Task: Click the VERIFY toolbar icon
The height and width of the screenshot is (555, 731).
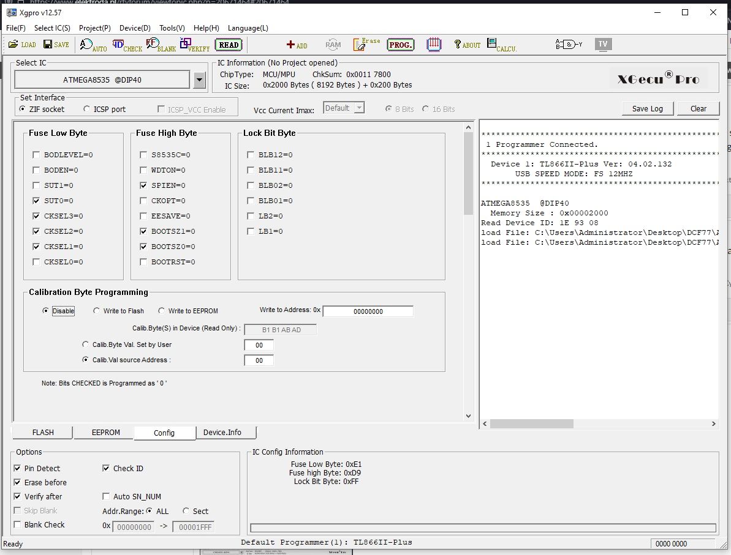Action: tap(194, 45)
